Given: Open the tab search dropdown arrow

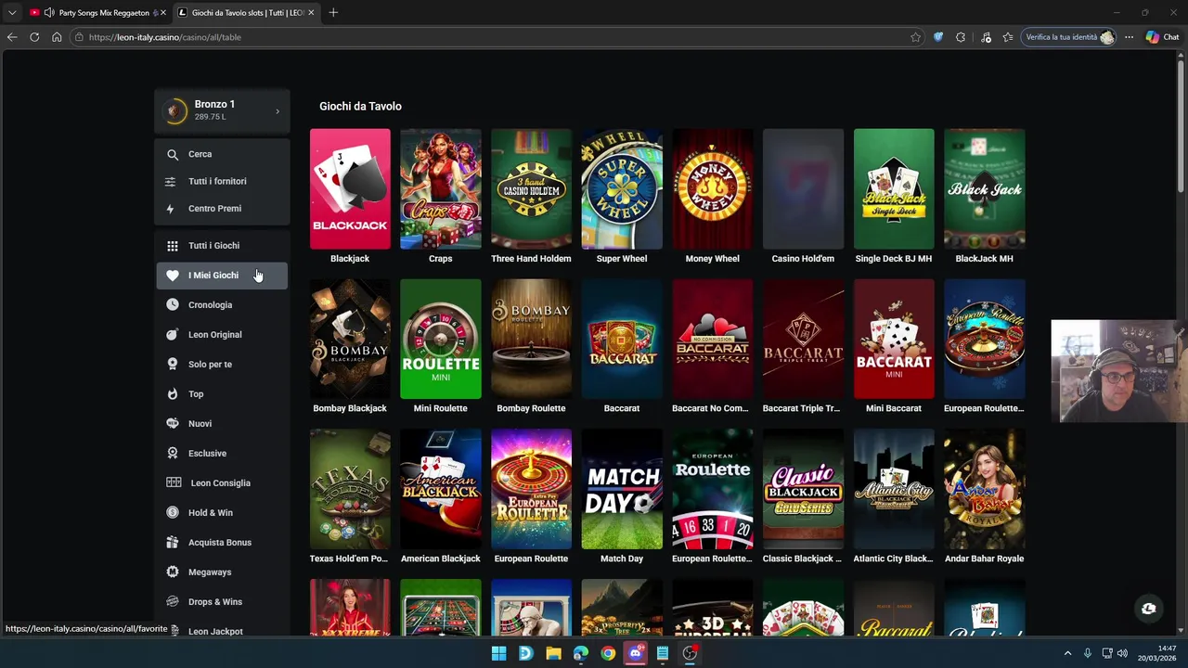Looking at the screenshot, I should (x=12, y=13).
